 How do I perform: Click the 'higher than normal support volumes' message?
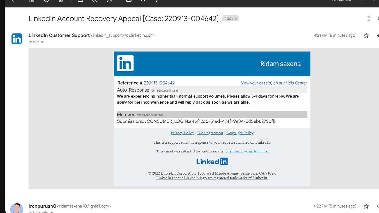(208, 99)
